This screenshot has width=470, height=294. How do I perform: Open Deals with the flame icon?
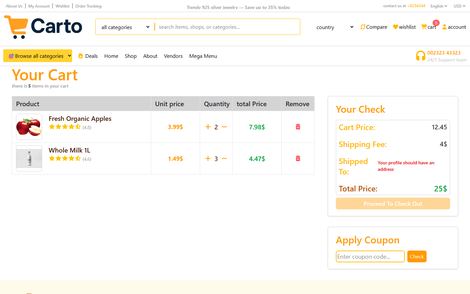point(88,56)
